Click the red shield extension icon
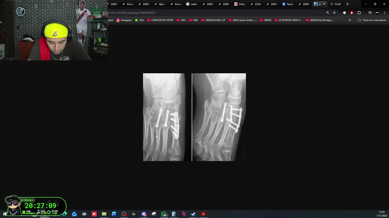Image resolution: width=389 pixels, height=218 pixels. click(x=352, y=13)
